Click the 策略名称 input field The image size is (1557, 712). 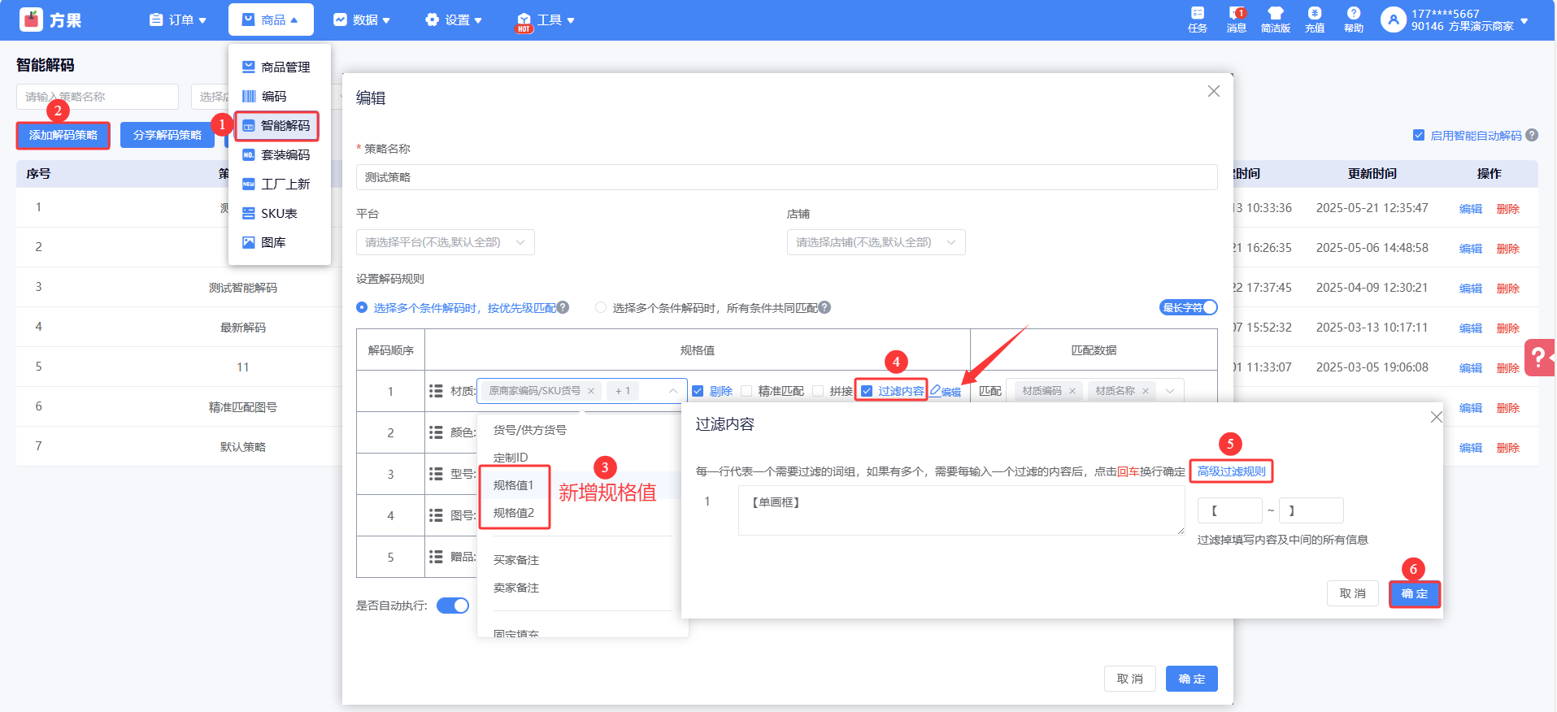(x=785, y=177)
